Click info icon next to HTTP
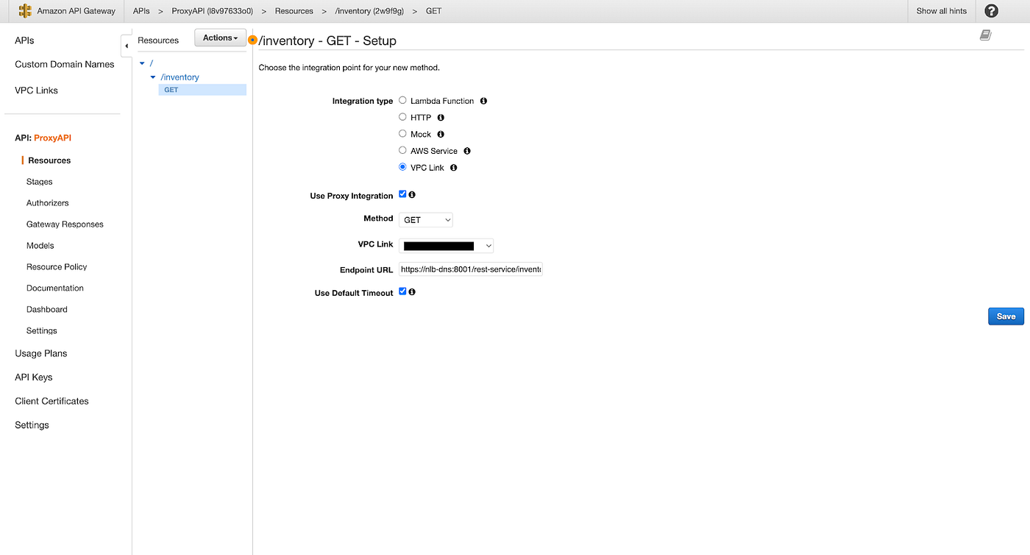Viewport: 1030px width, 555px height. coord(441,118)
